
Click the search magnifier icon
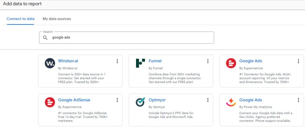[x=45, y=37]
